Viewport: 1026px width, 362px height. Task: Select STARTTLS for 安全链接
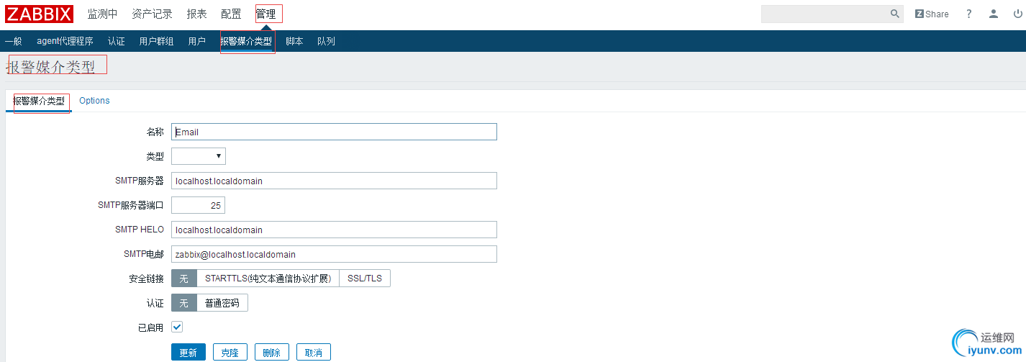(268, 279)
